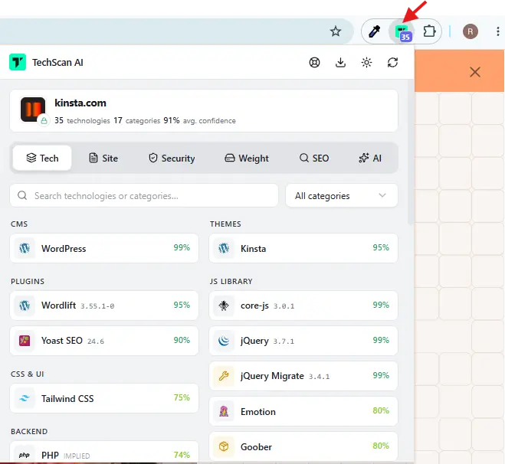Close the orange banner
This screenshot has height=464, width=505.
(474, 72)
